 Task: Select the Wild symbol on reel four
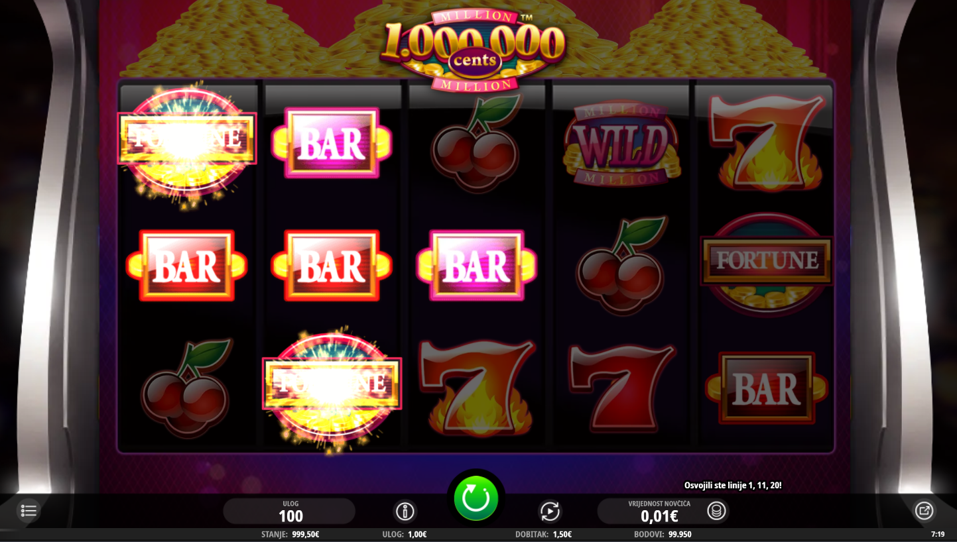point(621,144)
